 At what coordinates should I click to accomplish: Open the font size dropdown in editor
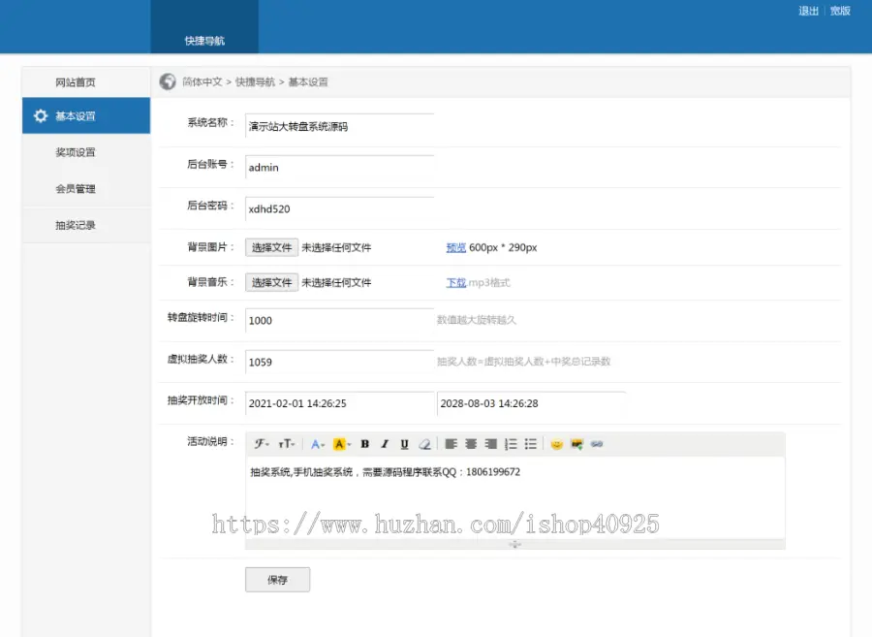pos(287,444)
